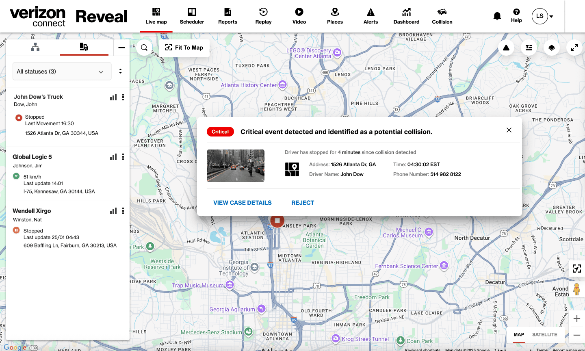
Task: Click the address 1526 Atlanta Dr, GA in alert
Action: tap(353, 165)
